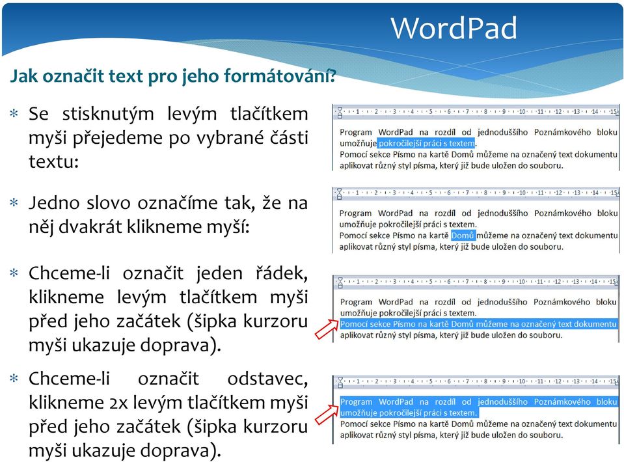This screenshot has height=462, width=624.
Task: Click the bullet text 'Chceme-li označit odstavec'
Action: [x=168, y=379]
